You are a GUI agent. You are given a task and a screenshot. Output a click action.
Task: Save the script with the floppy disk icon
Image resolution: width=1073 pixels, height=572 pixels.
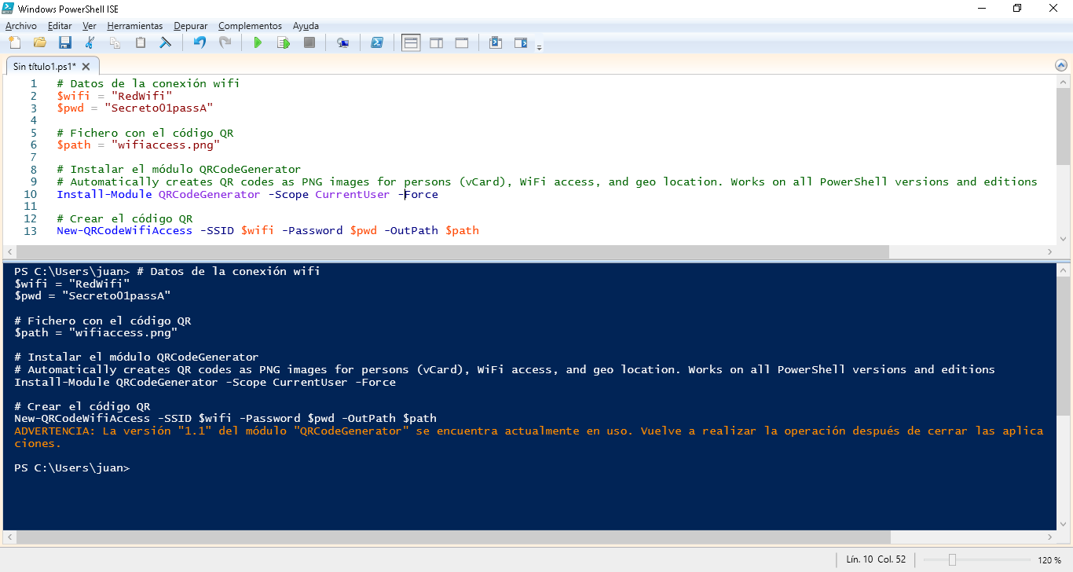(64, 43)
